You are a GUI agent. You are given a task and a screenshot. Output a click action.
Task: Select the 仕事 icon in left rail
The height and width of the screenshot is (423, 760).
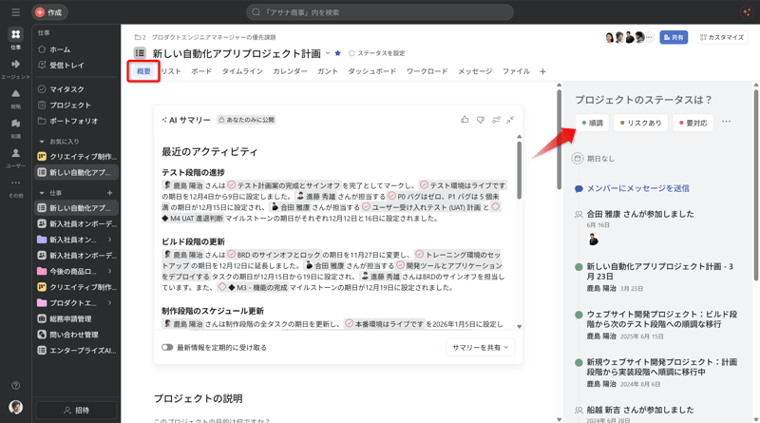[x=15, y=34]
